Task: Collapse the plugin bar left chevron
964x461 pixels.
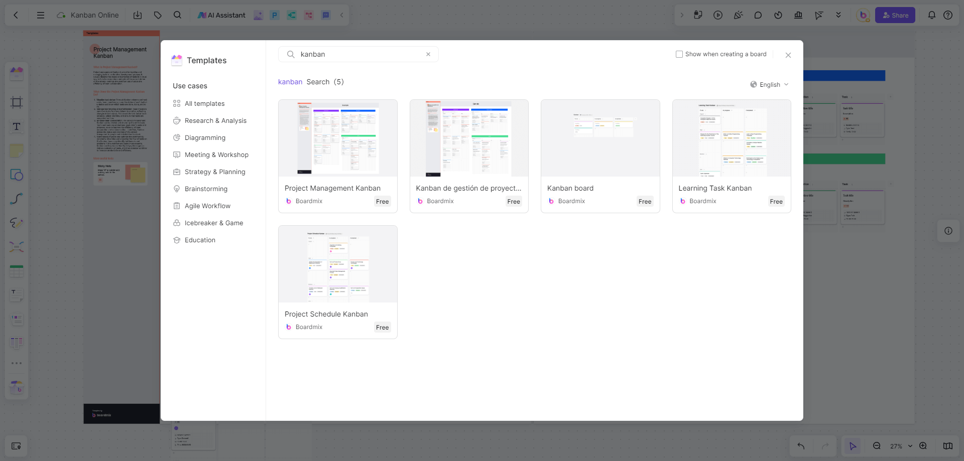Action: (x=342, y=15)
